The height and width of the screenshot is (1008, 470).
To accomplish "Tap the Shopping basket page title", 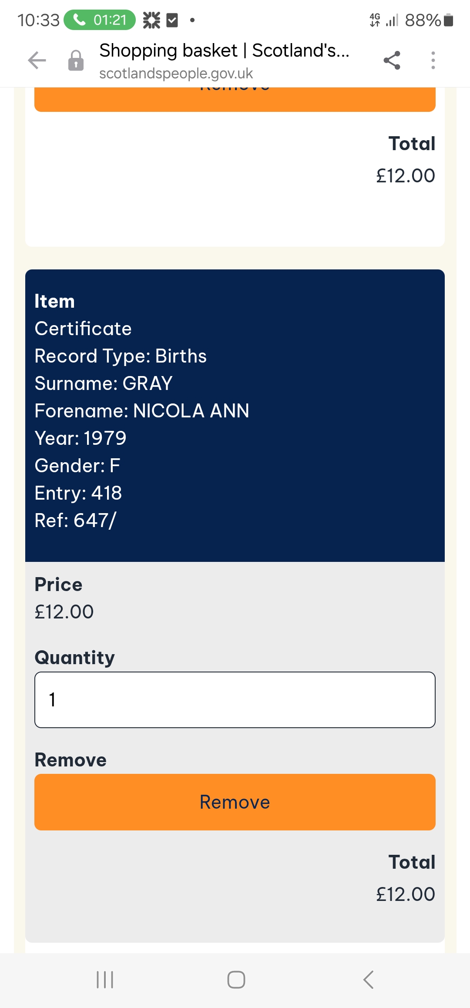I will [x=224, y=50].
